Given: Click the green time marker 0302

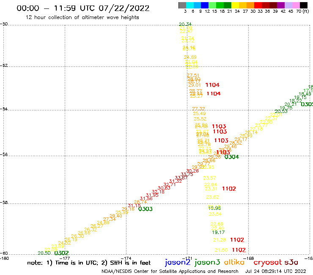Looking at the screenshot, I should coord(61,253).
